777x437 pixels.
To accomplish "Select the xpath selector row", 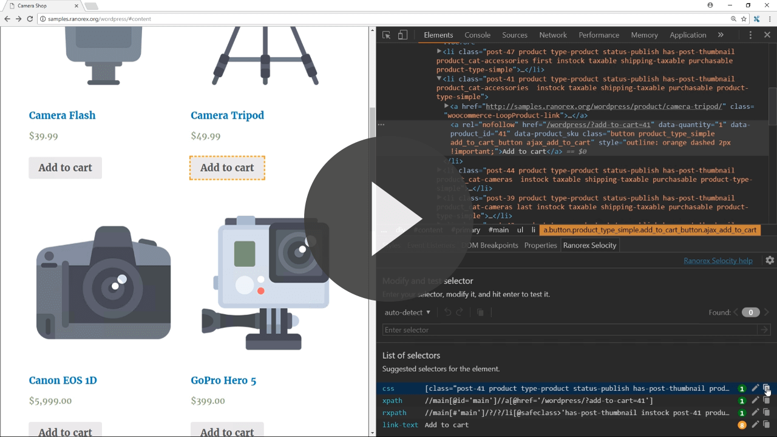I will (x=576, y=401).
